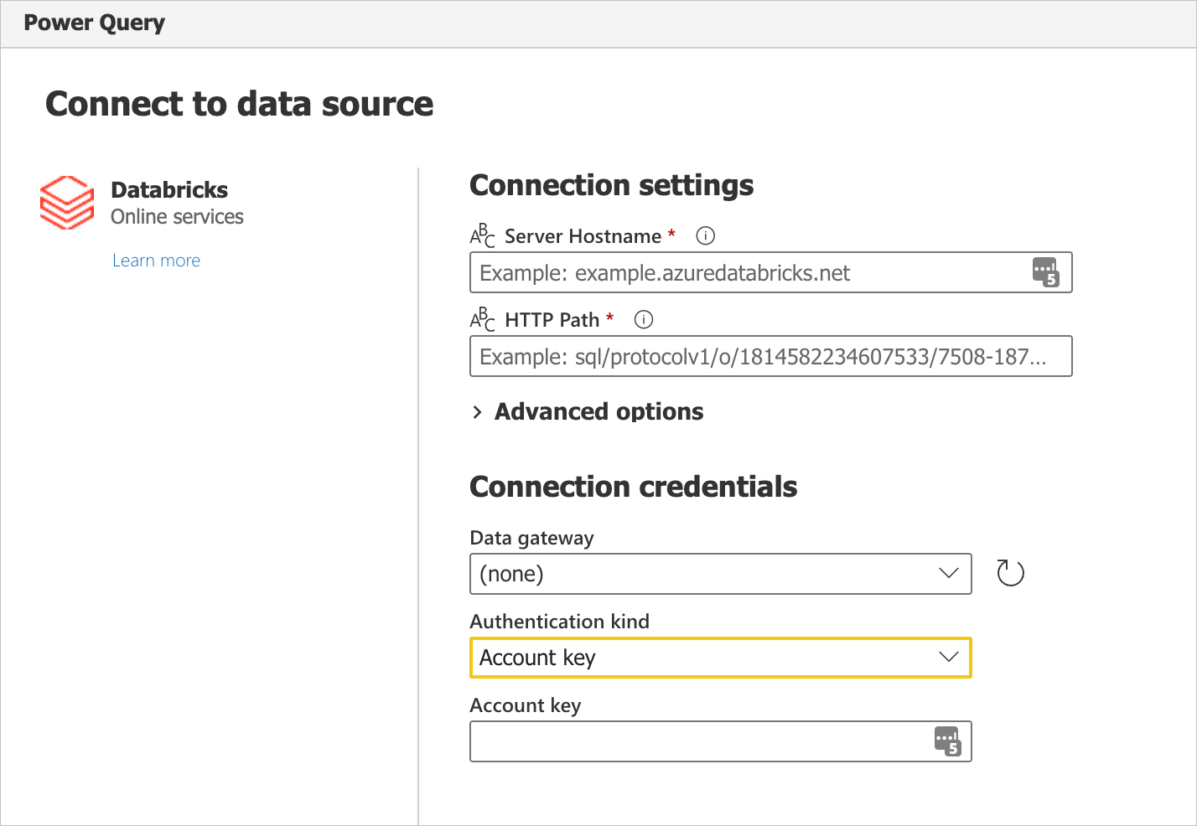Click the masked-input icon inside Server Hostname field
Viewport: 1197px width, 826px height.
(1046, 272)
